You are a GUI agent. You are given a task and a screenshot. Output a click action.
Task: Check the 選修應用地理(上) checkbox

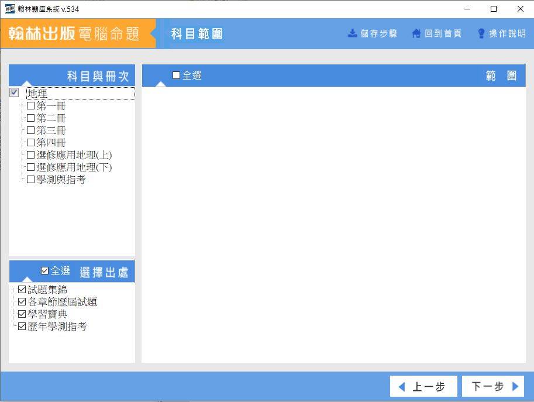(30, 154)
